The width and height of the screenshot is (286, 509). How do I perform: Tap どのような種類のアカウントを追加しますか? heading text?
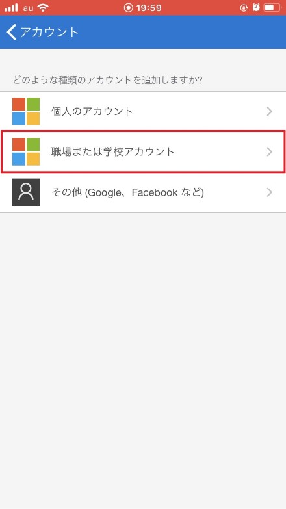[x=108, y=80]
